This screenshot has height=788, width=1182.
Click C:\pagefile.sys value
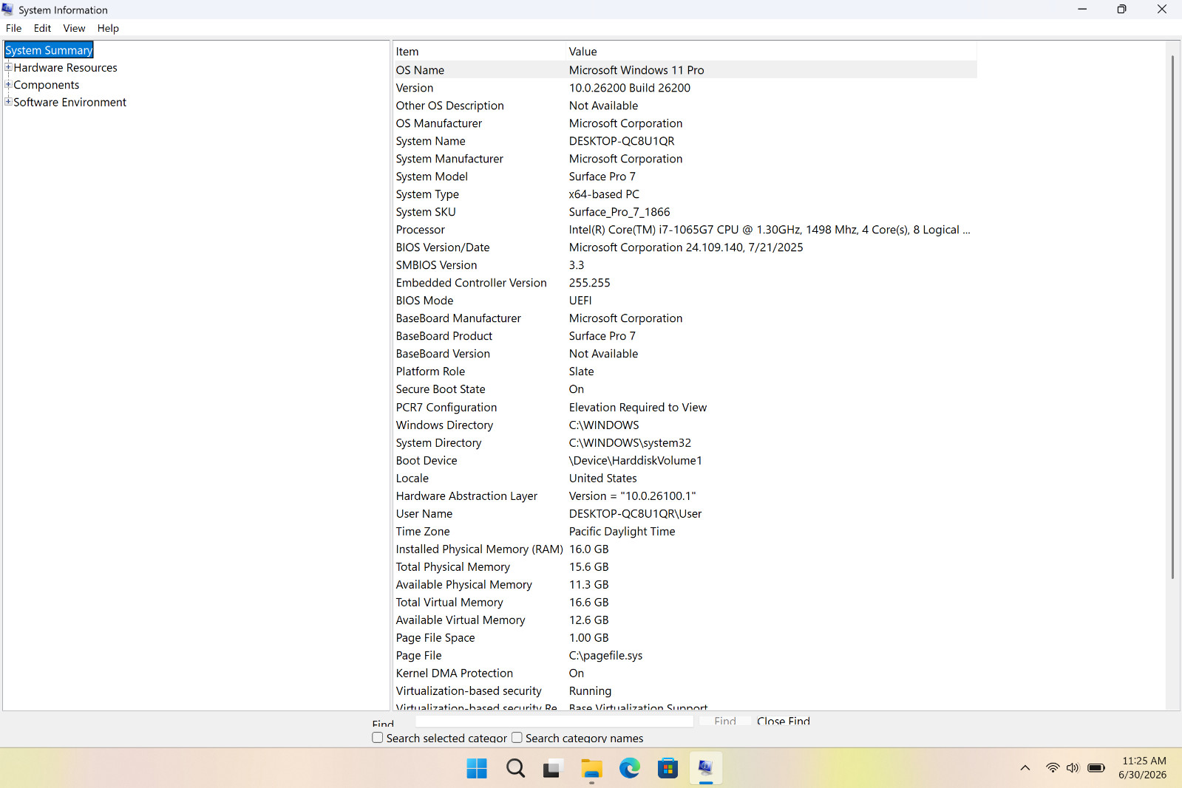[x=605, y=655]
